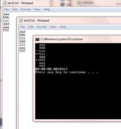Open Format menu in test1.txt Notepad

point(26,9)
